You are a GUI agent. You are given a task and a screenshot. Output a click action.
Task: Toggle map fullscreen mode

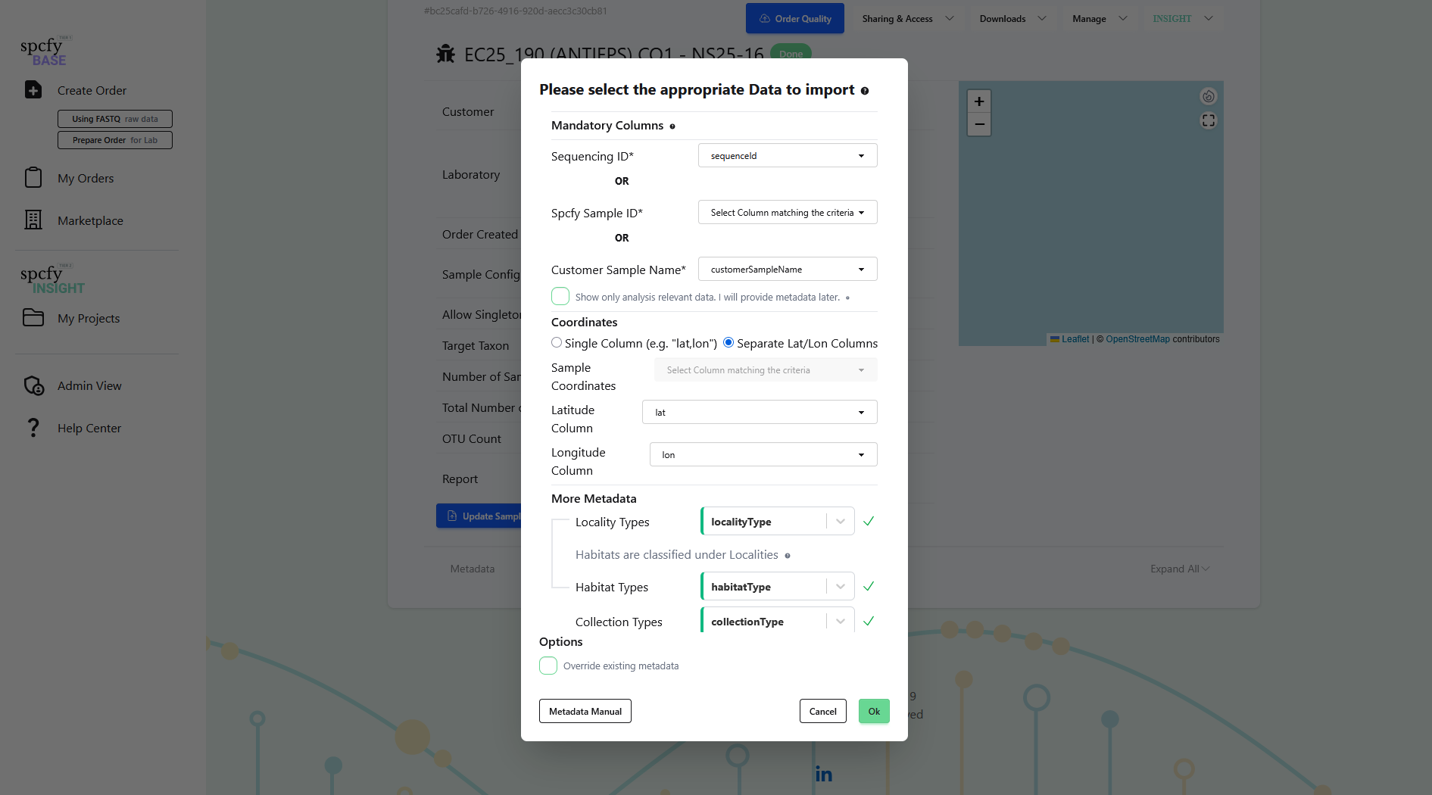tap(1208, 120)
